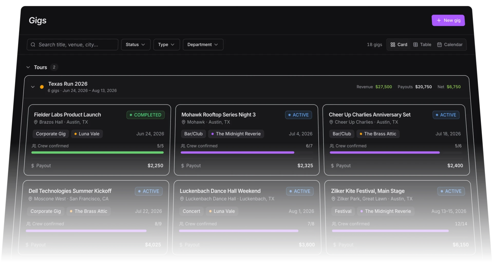Click ACTIVE badge on Cheer Up Charlies card
The width and height of the screenshot is (493, 277).
click(446, 115)
